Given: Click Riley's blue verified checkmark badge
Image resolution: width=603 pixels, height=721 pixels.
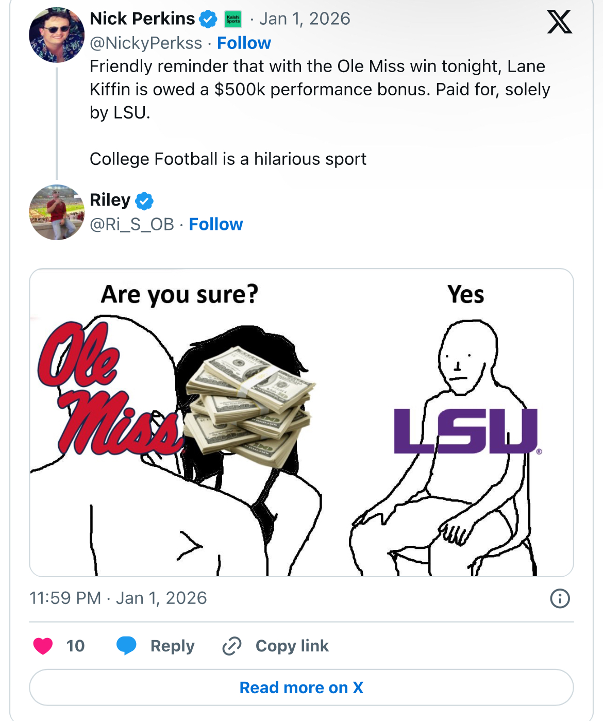Looking at the screenshot, I should (144, 200).
